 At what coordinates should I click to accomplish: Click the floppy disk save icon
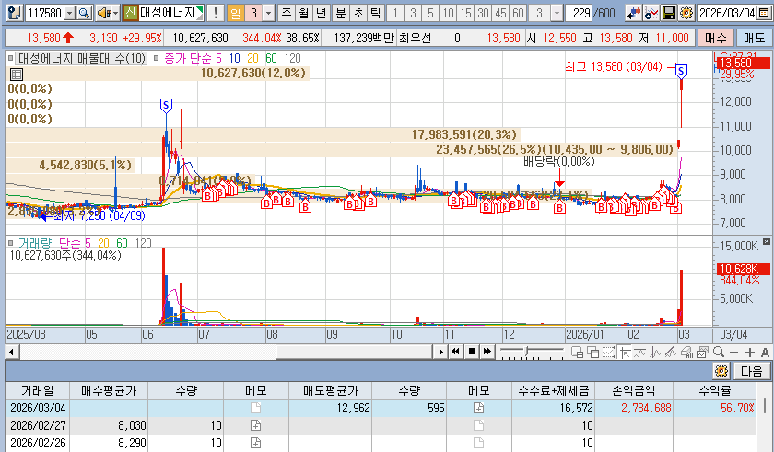tap(668, 13)
